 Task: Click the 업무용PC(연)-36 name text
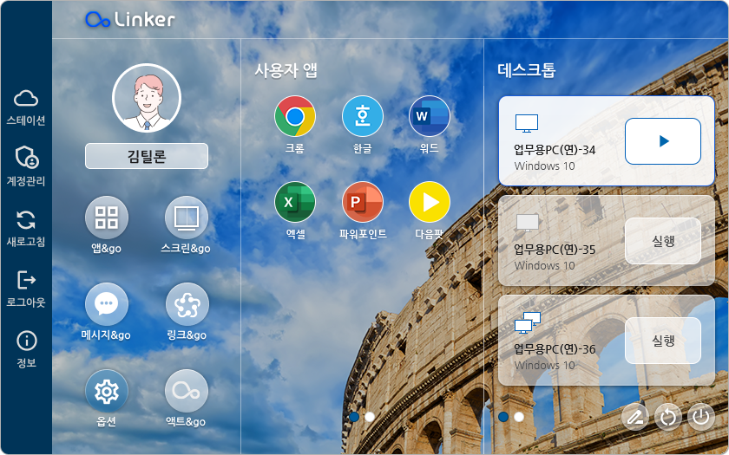click(555, 349)
